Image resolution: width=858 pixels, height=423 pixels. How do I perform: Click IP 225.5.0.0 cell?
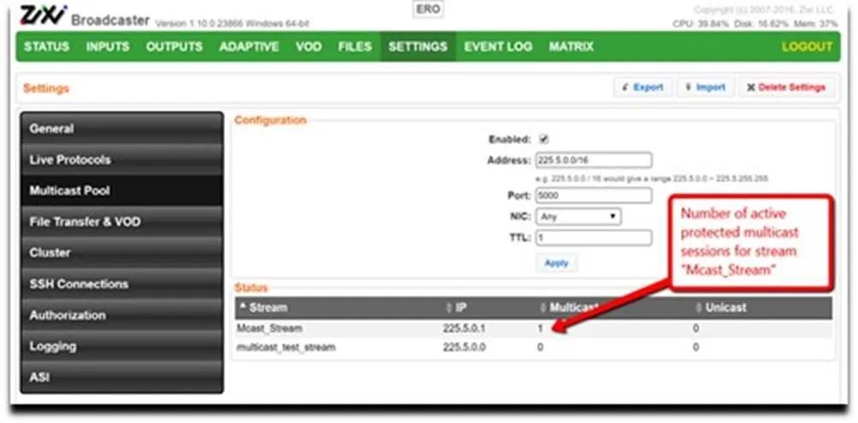464,348
